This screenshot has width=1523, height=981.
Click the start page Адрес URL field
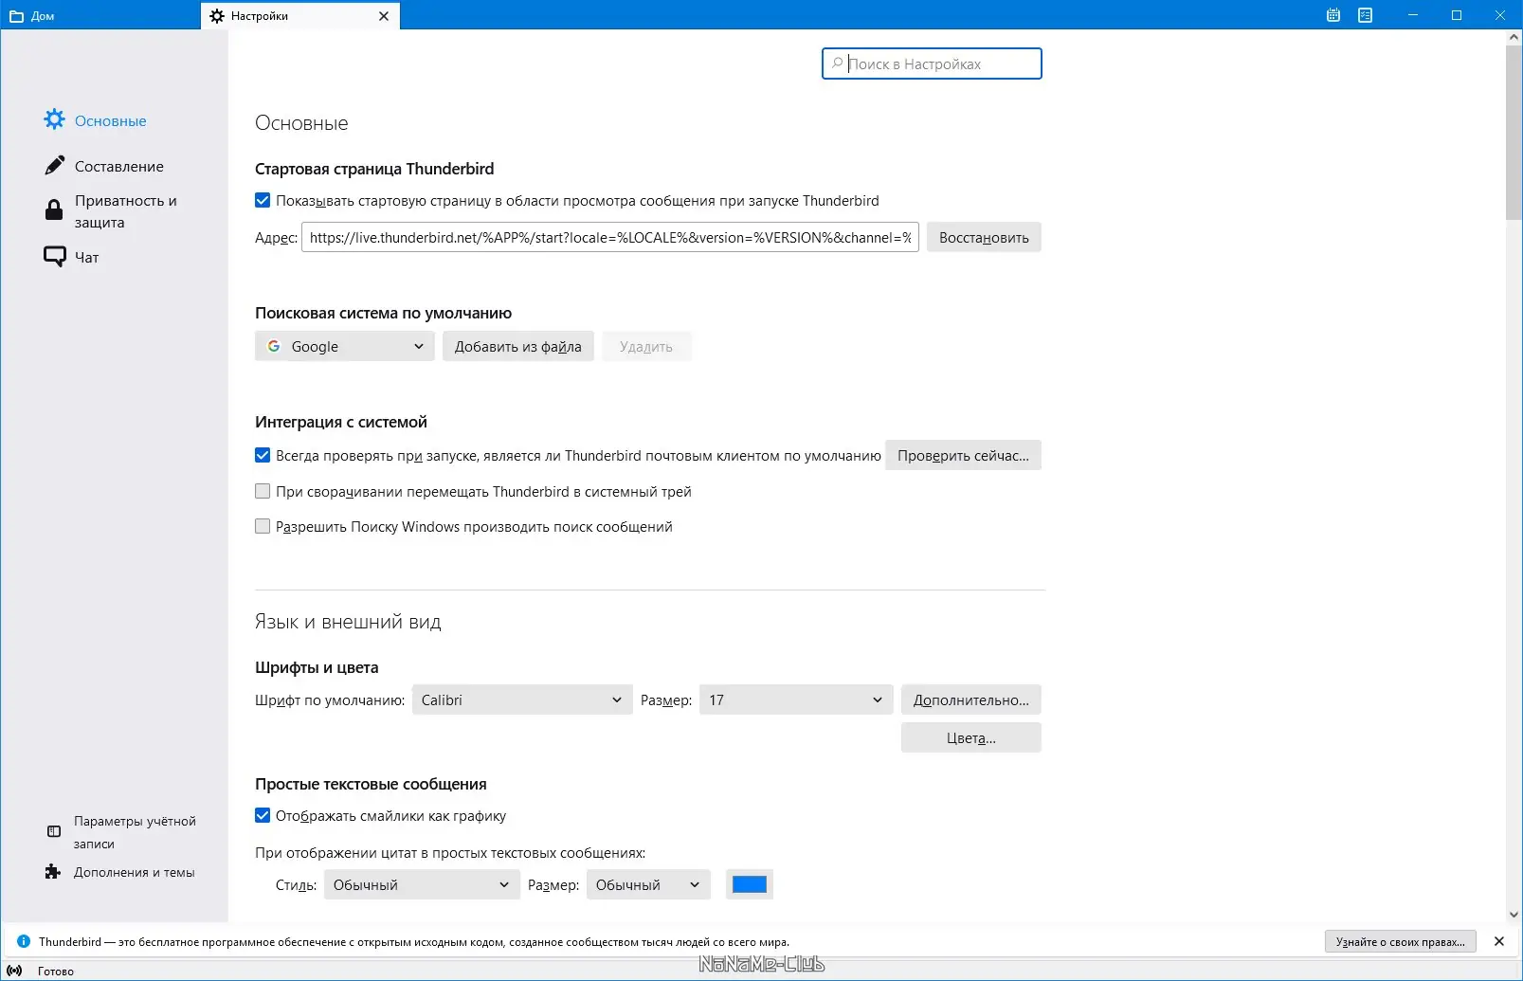coord(610,237)
